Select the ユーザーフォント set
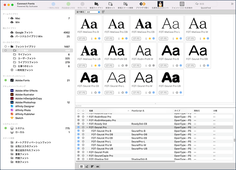Image resolution: width=236 pixels, height=170 pixels. click(x=27, y=58)
